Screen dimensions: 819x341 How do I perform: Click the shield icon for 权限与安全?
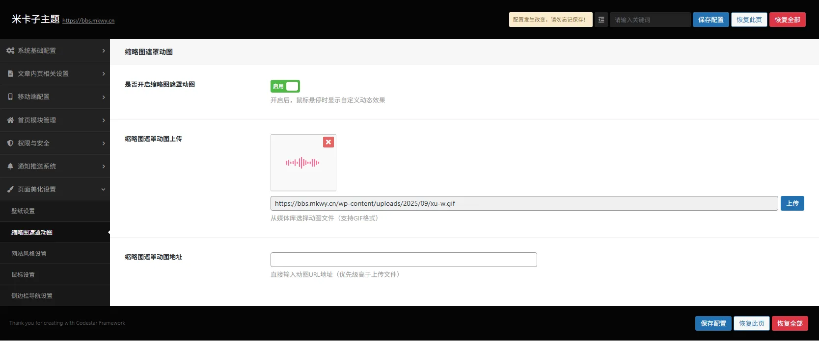click(x=10, y=143)
